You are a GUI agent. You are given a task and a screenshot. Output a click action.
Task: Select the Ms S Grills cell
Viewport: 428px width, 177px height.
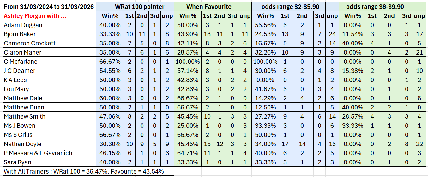pos(18,135)
